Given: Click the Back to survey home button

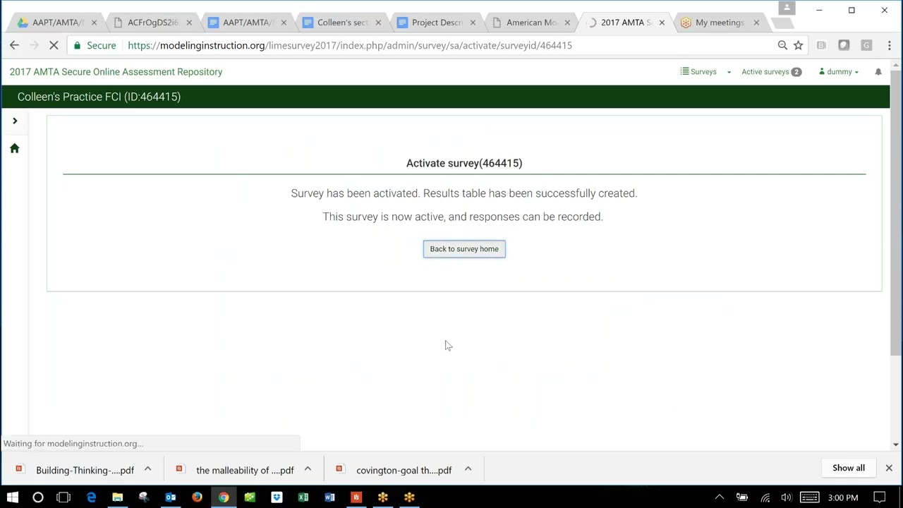Looking at the screenshot, I should [464, 249].
